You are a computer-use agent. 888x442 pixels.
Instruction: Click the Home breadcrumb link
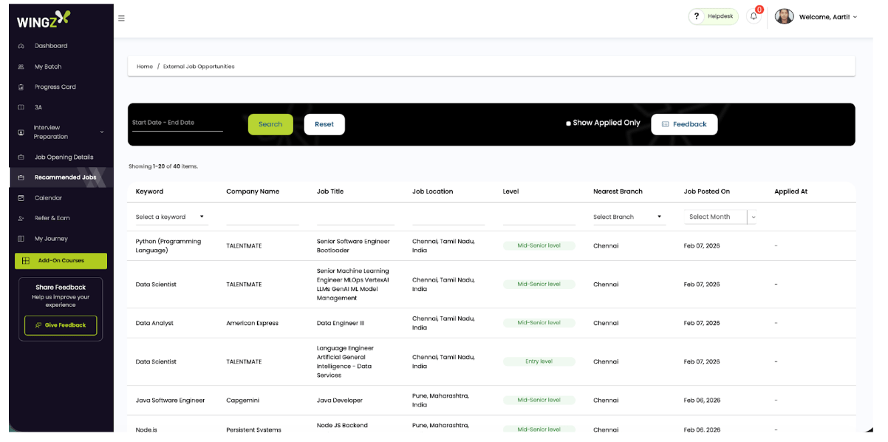145,67
